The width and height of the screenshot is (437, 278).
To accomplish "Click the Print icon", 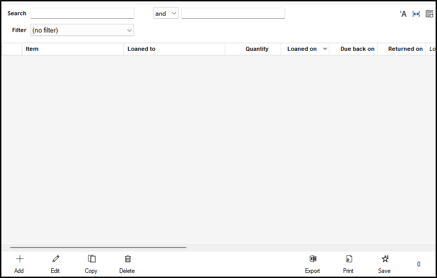I will point(348,259).
